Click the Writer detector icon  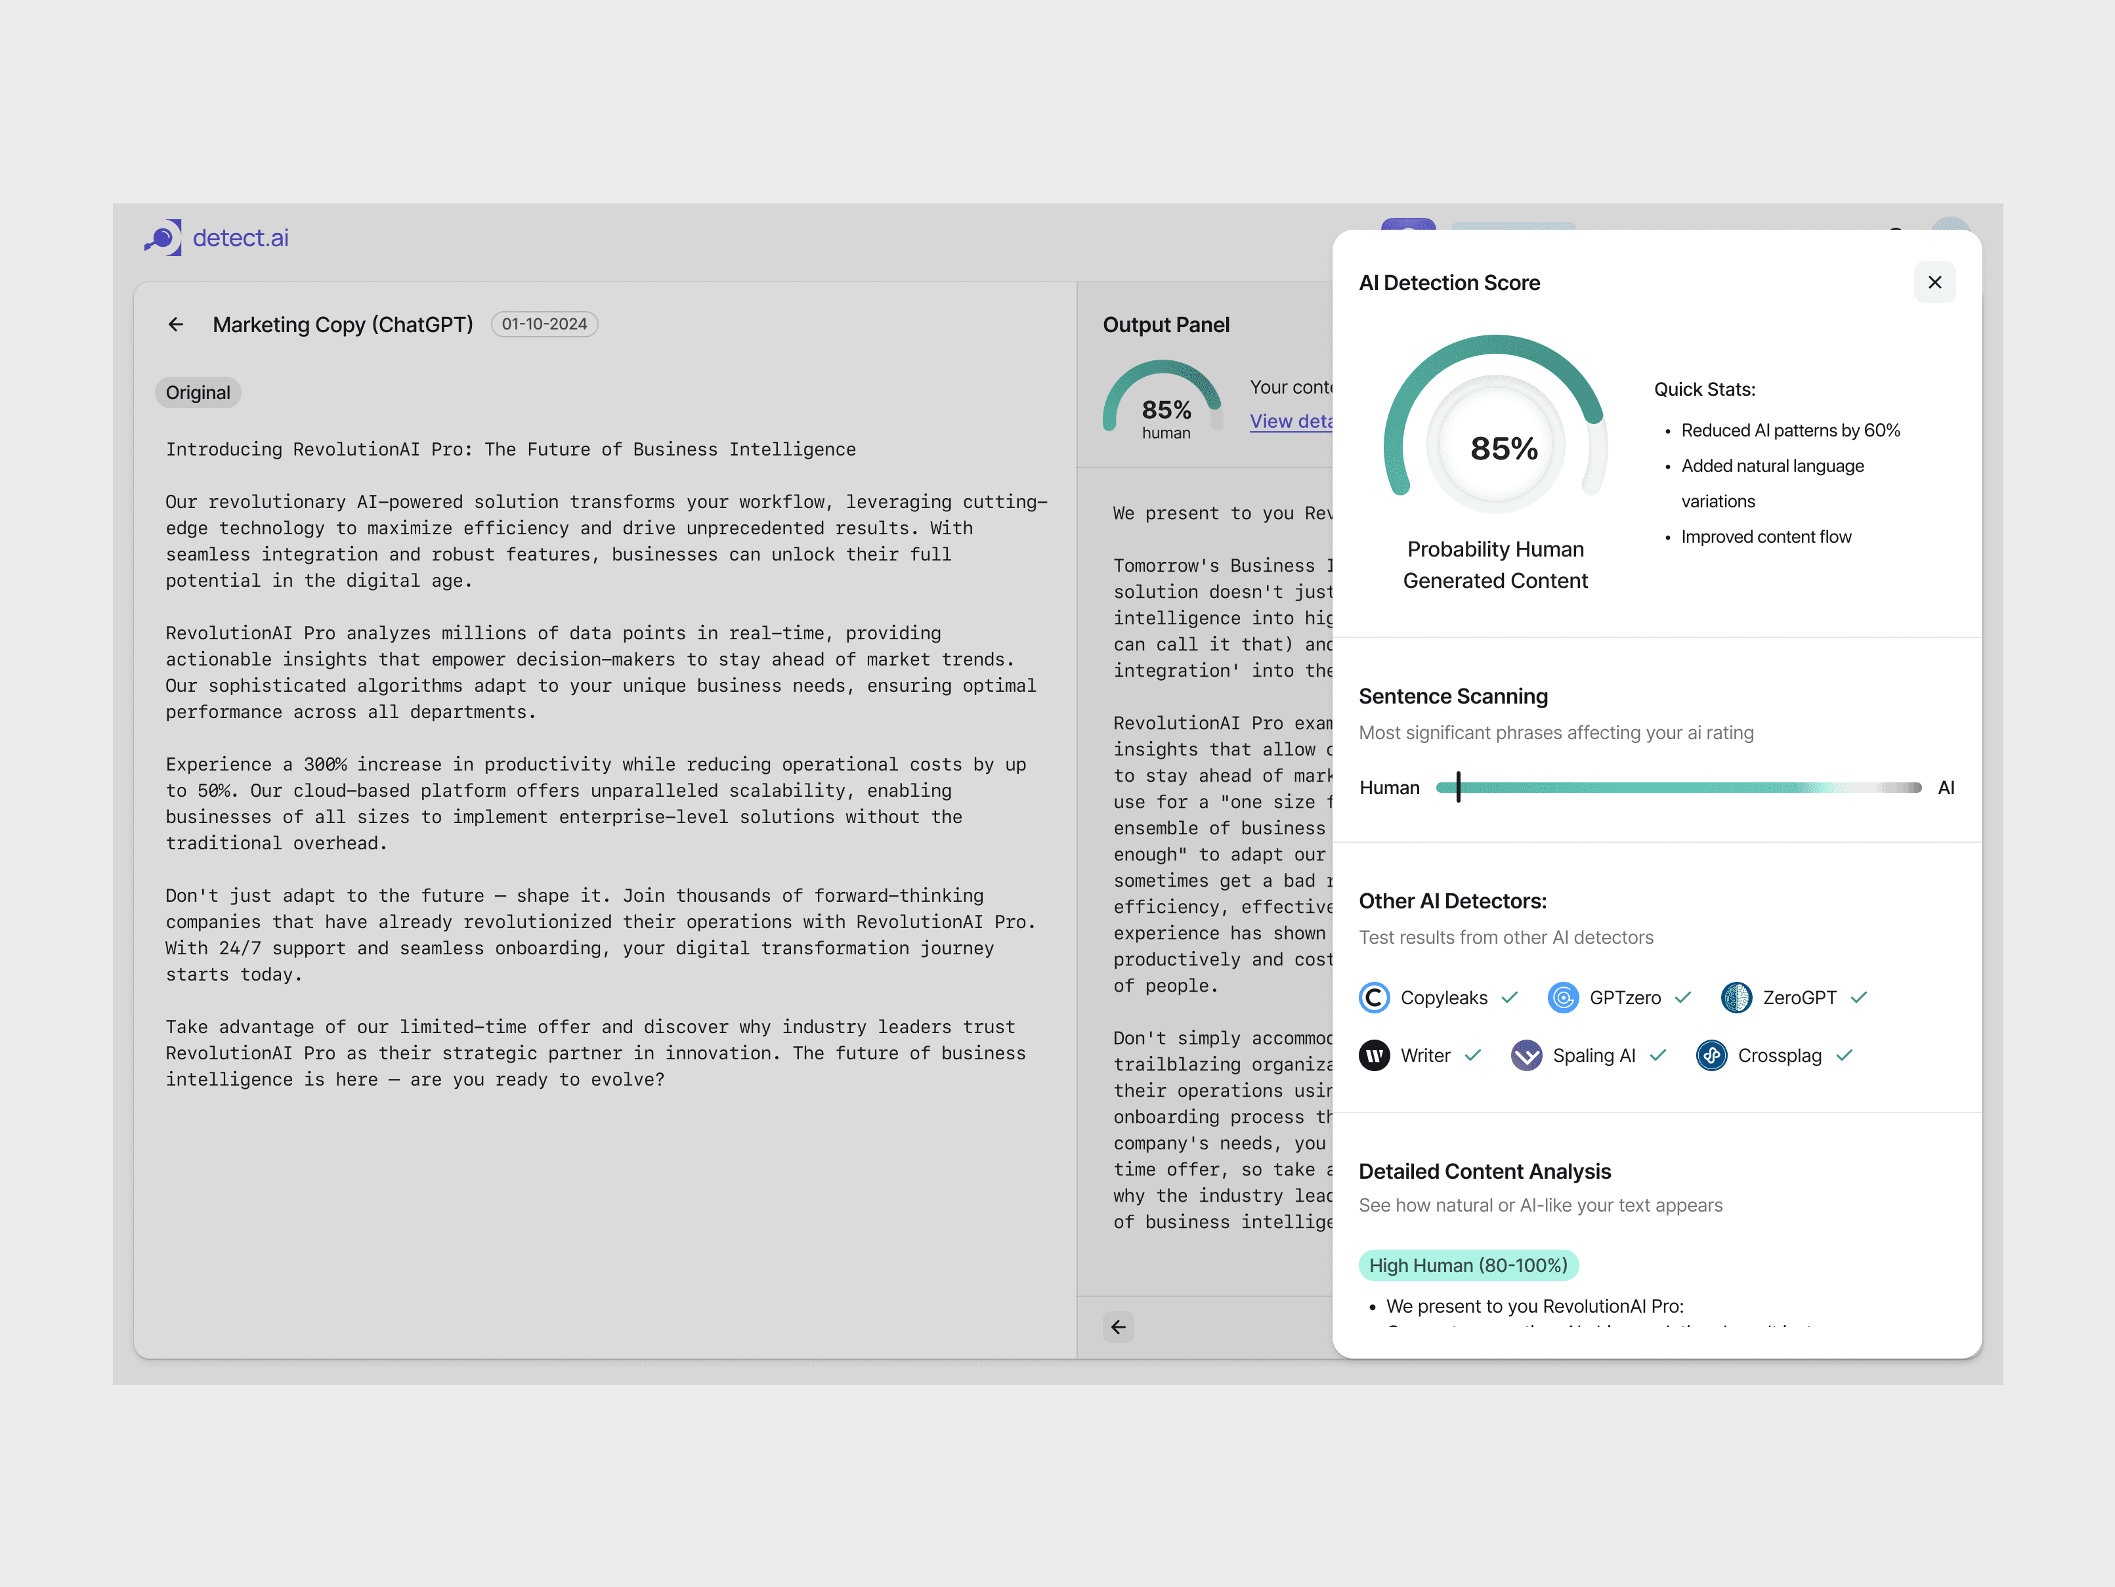click(1374, 1055)
